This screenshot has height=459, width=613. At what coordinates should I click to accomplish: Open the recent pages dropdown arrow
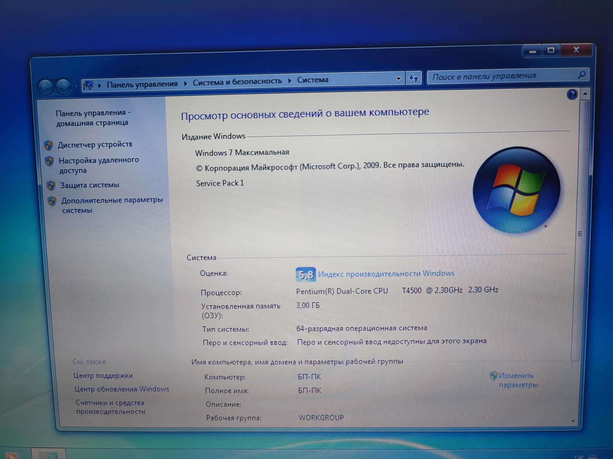point(76,87)
